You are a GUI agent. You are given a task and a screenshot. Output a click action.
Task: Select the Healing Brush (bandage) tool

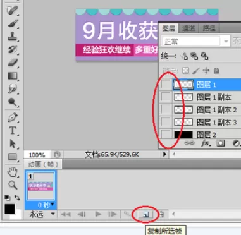[12, 10]
